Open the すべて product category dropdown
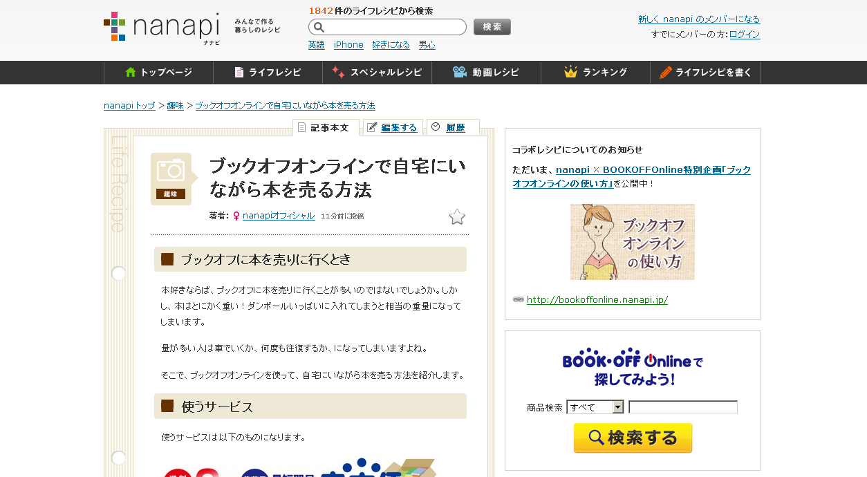The image size is (867, 477). click(x=595, y=407)
